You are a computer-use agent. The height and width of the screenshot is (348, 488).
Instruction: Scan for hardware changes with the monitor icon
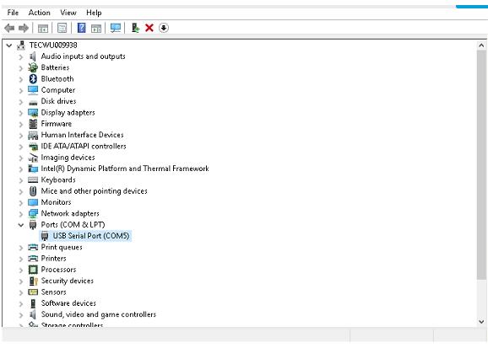point(116,28)
